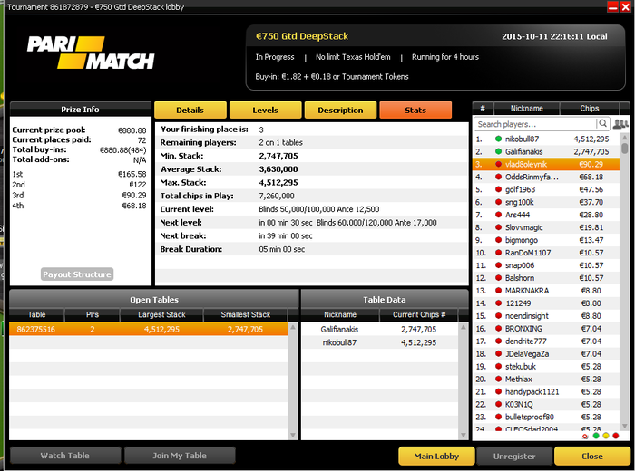Click the Watch Table button
The height and width of the screenshot is (471, 635).
[x=65, y=456]
